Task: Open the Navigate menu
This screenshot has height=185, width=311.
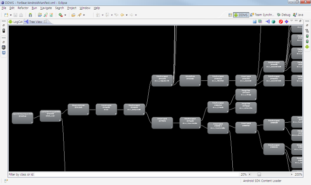Action: pos(46,8)
